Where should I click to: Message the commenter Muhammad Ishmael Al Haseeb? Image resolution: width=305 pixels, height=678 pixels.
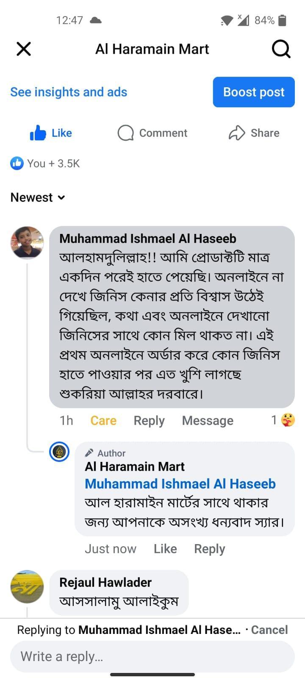click(208, 420)
